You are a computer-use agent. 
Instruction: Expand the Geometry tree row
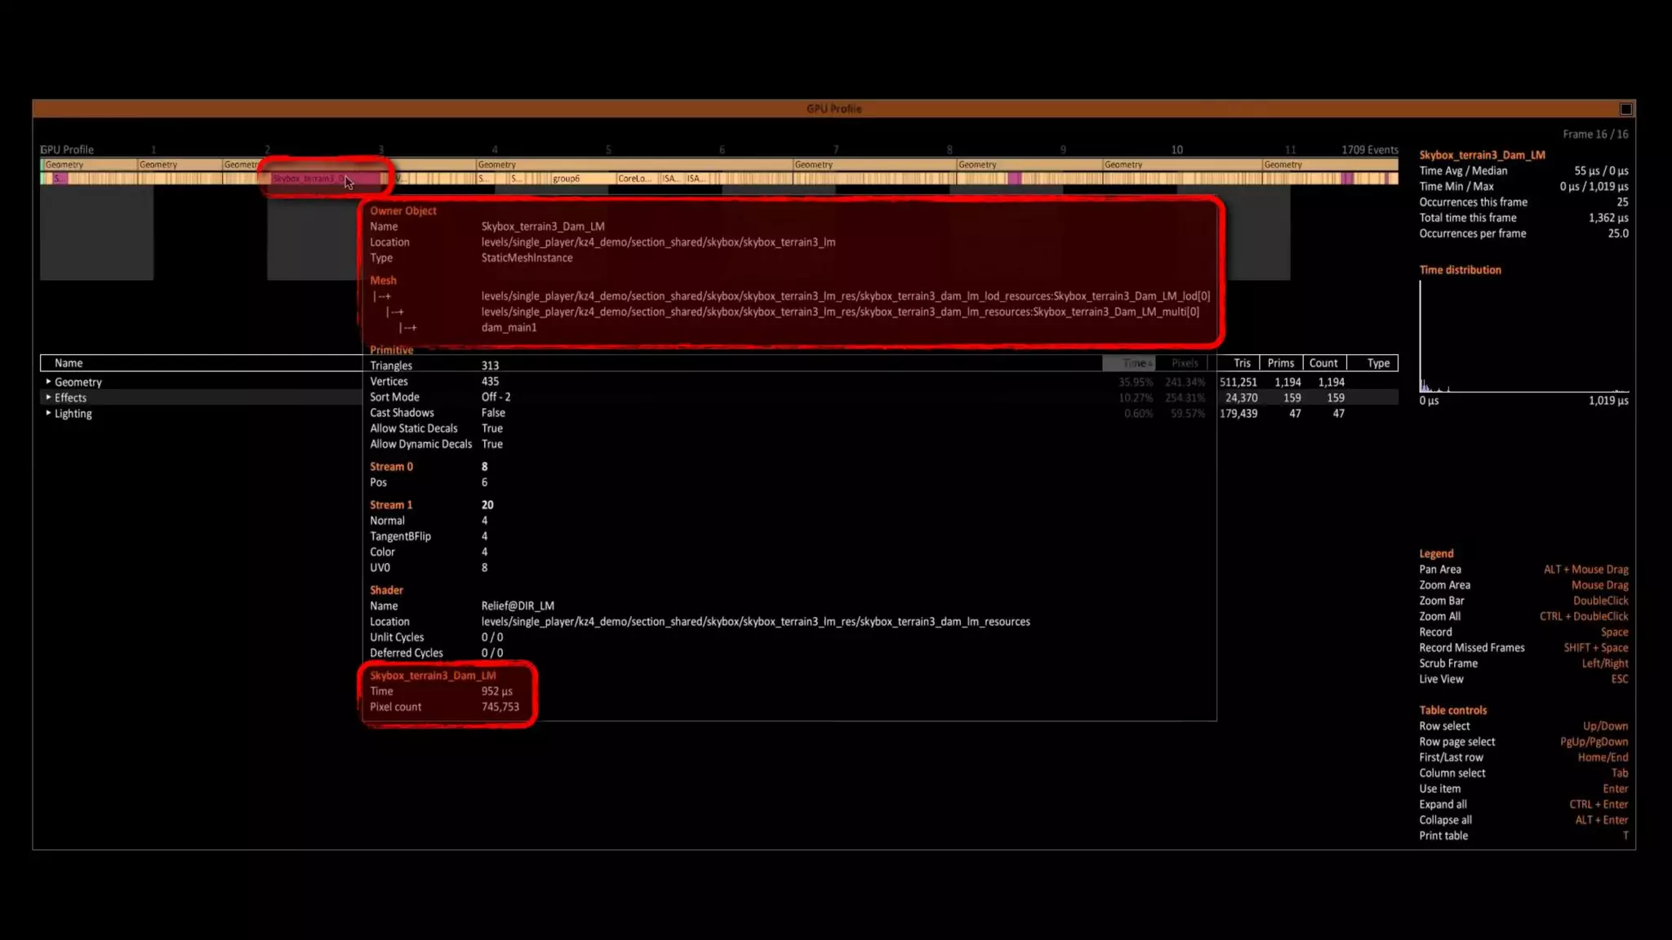click(x=48, y=382)
